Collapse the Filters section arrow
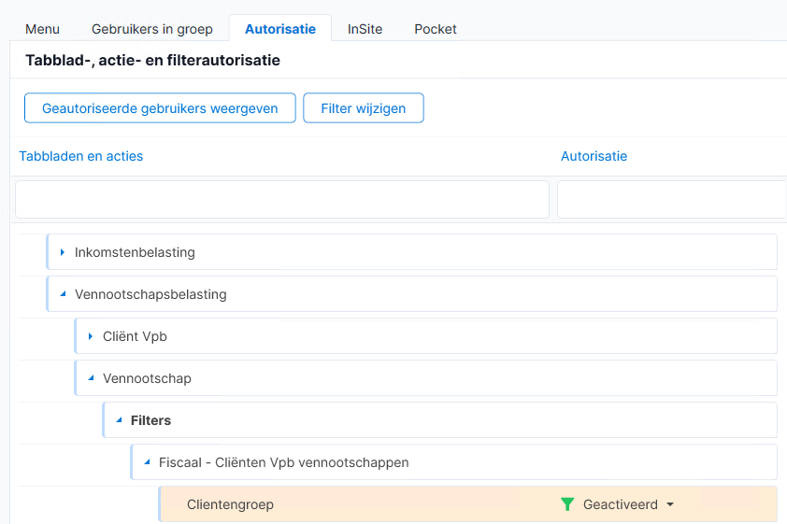This screenshot has width=787, height=524. coord(119,420)
